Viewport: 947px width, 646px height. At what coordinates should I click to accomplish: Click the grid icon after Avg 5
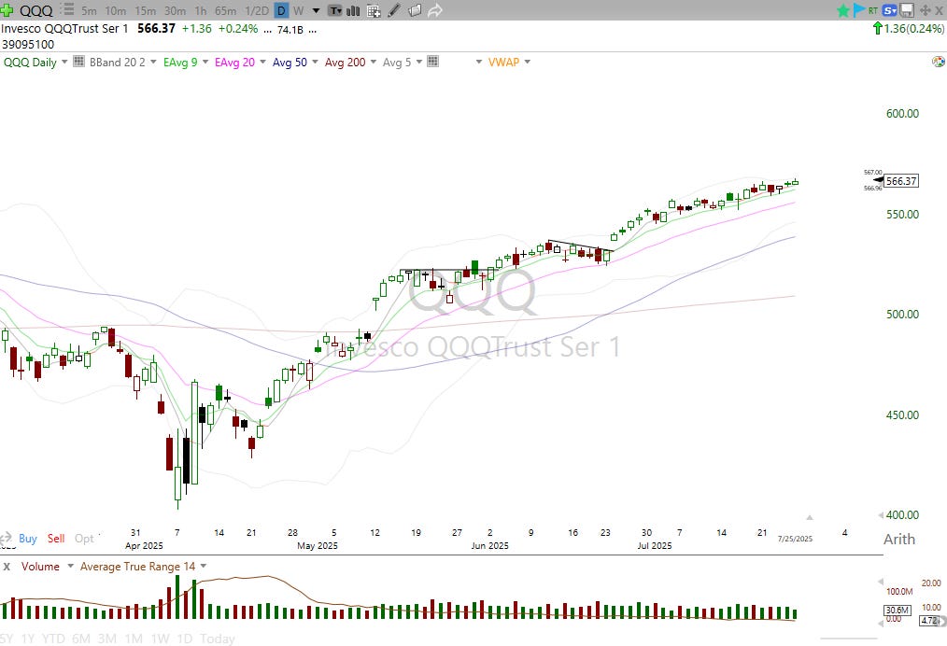432,61
